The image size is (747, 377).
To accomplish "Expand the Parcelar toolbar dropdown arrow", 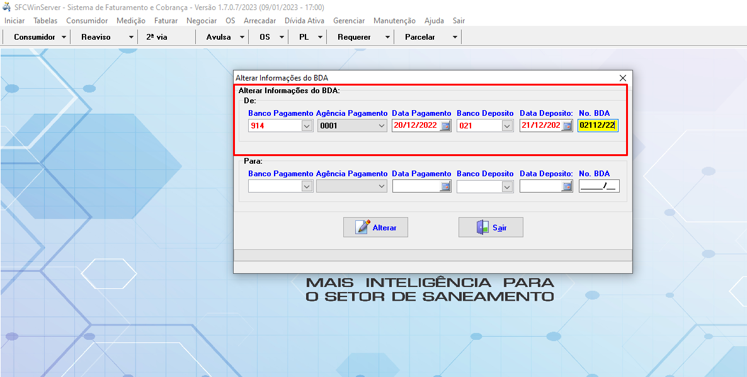I will tap(455, 37).
